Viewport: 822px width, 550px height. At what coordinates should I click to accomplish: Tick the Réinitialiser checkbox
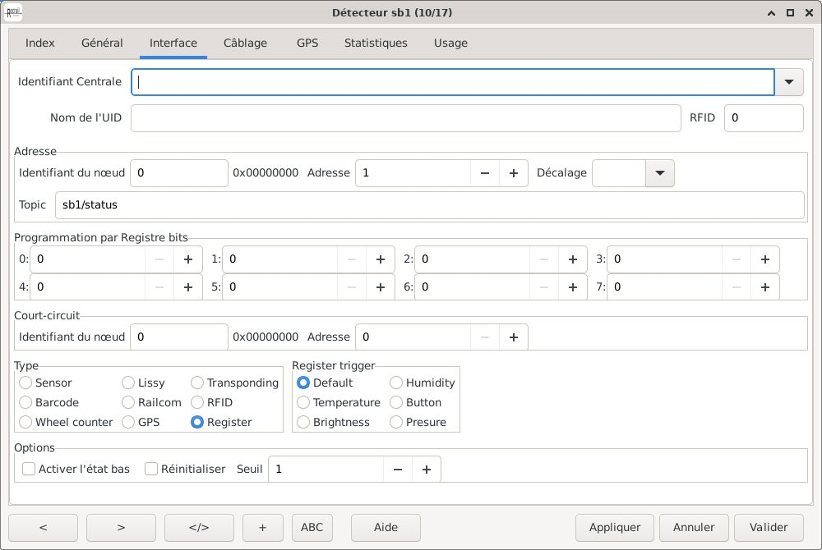pos(151,470)
